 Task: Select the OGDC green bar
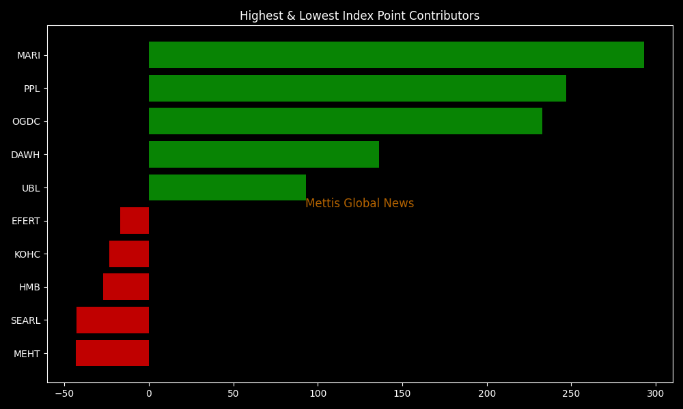[346, 121]
